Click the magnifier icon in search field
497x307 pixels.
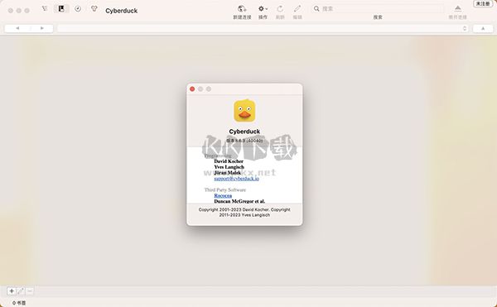[x=316, y=9]
